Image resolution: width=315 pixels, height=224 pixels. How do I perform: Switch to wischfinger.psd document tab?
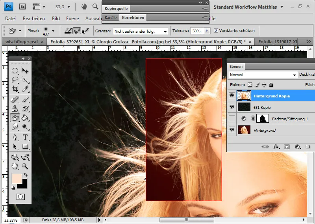[22, 42]
